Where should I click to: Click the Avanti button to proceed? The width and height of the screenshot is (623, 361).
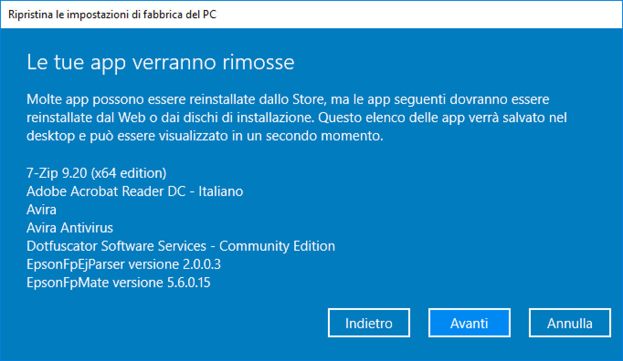tap(469, 323)
